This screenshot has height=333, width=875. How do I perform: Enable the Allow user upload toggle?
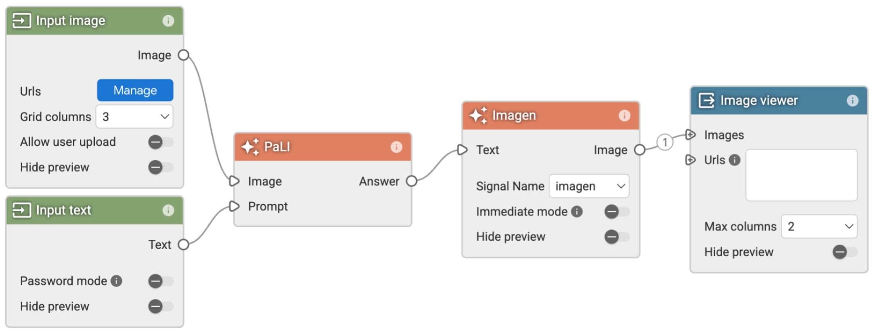tap(160, 142)
